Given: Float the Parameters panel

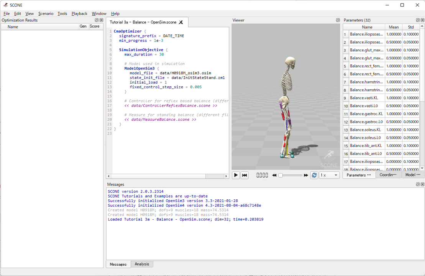Looking at the screenshot, I should 418,20.
